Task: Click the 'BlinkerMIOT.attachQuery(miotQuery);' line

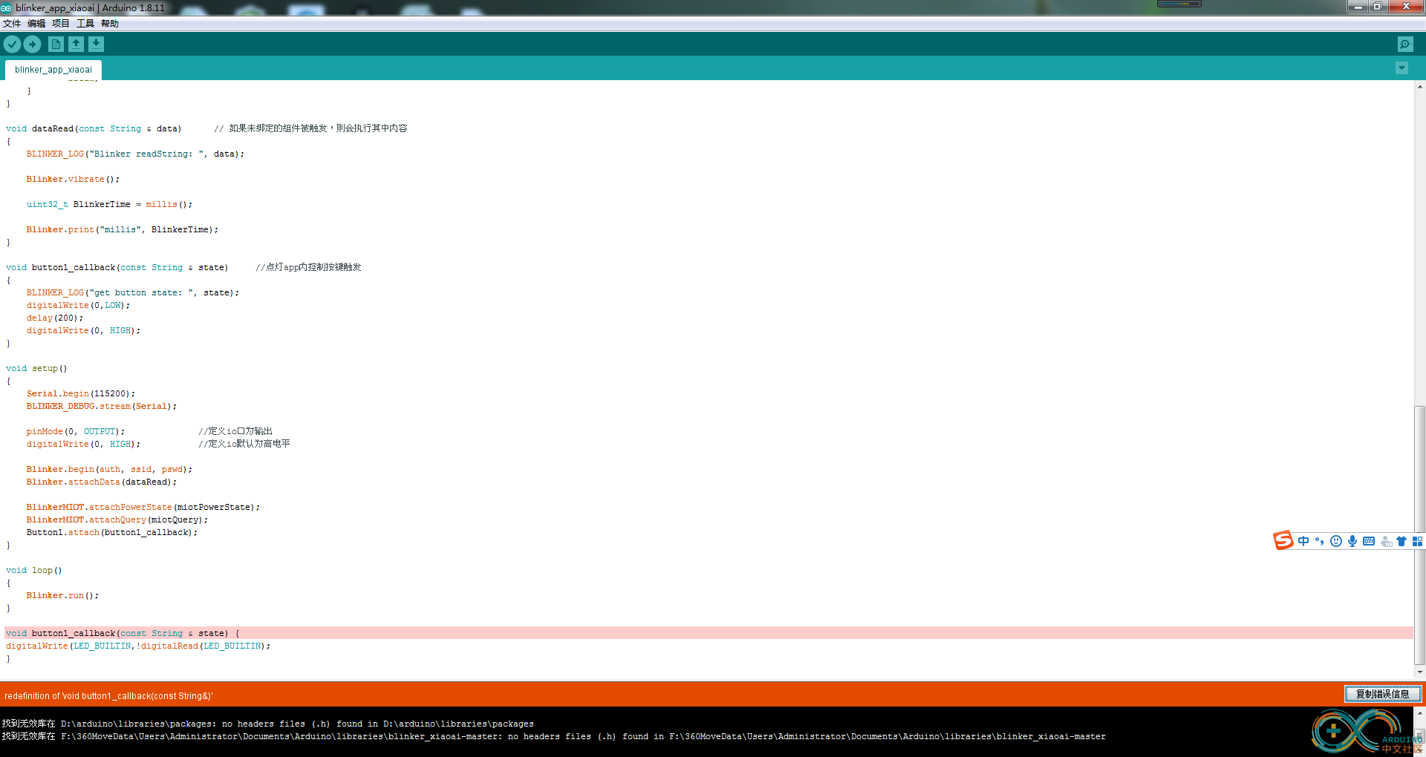Action: pyautogui.click(x=117, y=520)
